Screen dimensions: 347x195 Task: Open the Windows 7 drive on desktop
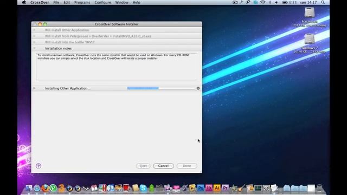point(310,40)
